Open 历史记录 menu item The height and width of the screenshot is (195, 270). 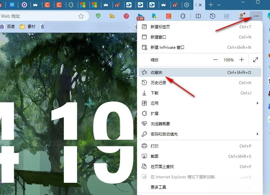coord(200,83)
